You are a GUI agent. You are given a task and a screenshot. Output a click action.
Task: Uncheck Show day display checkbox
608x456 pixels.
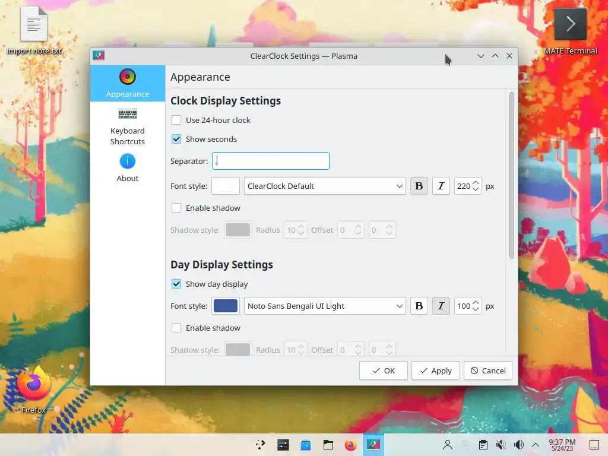tap(176, 284)
